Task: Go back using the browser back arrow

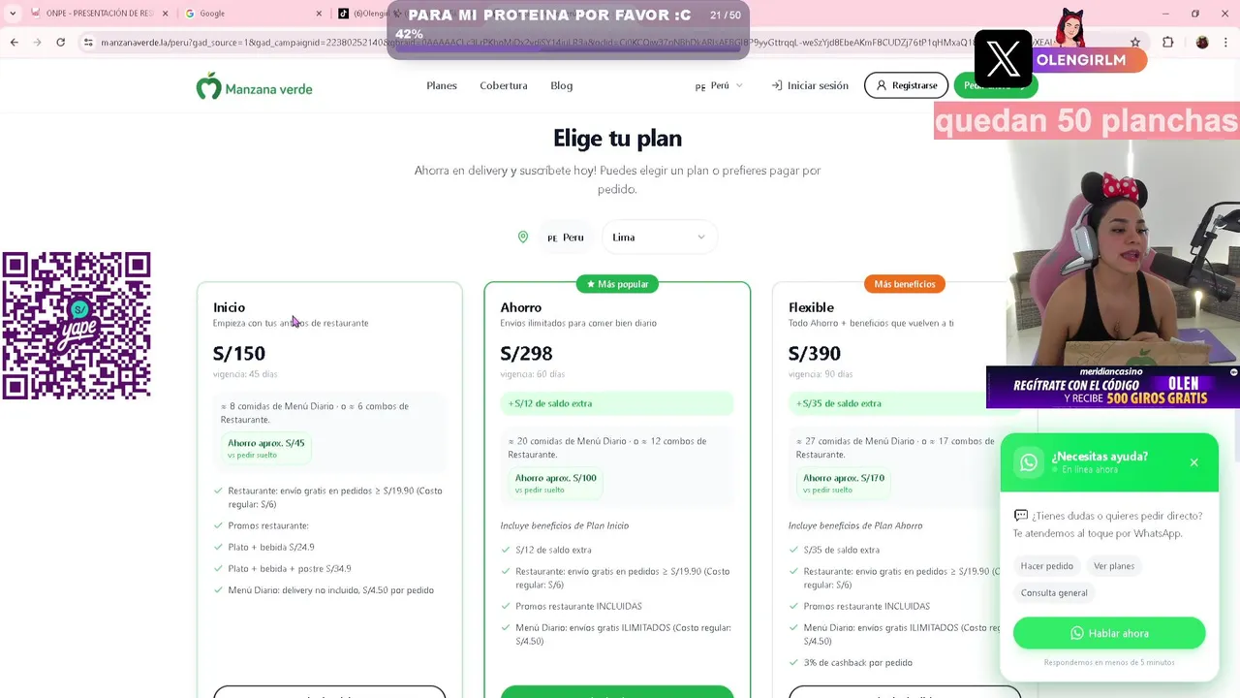Action: (x=14, y=43)
